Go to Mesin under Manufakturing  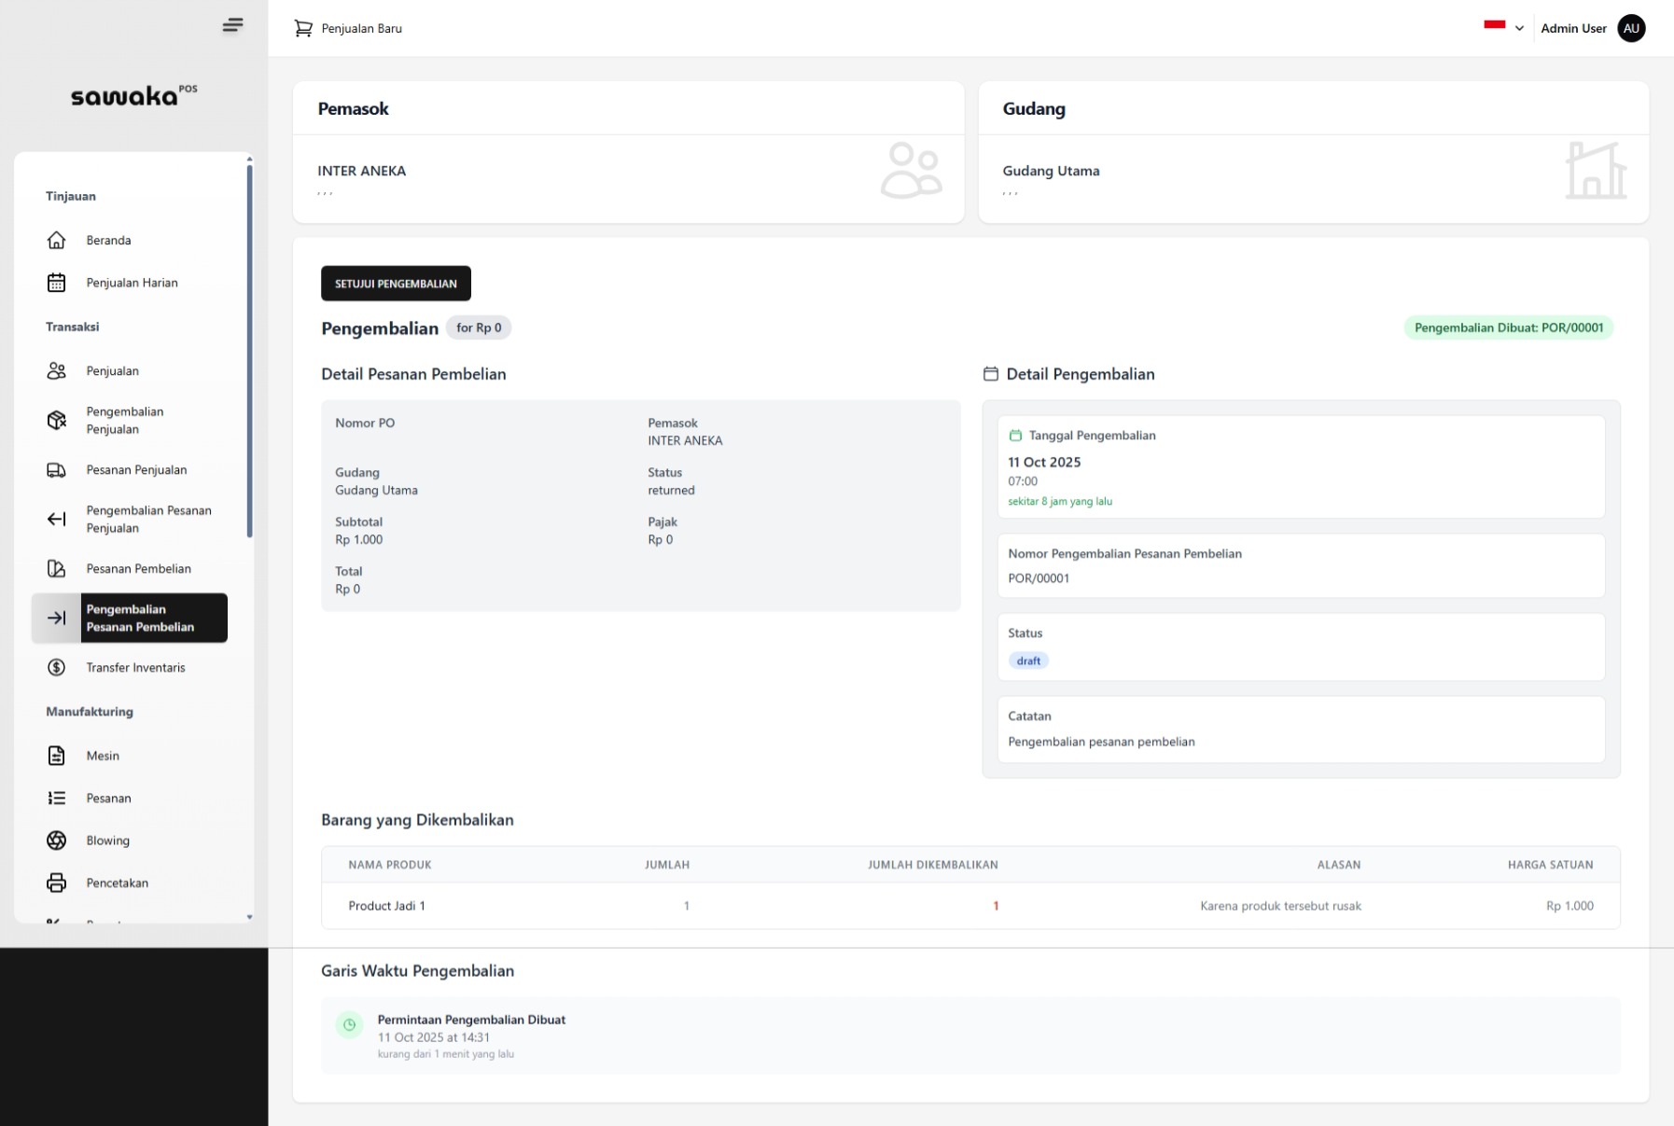pos(103,757)
